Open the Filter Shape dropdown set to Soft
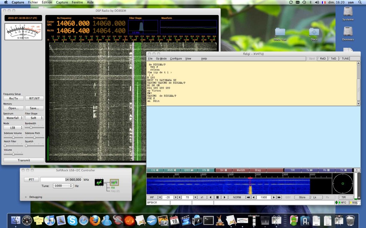The height and width of the screenshot is (228, 366). click(35, 118)
